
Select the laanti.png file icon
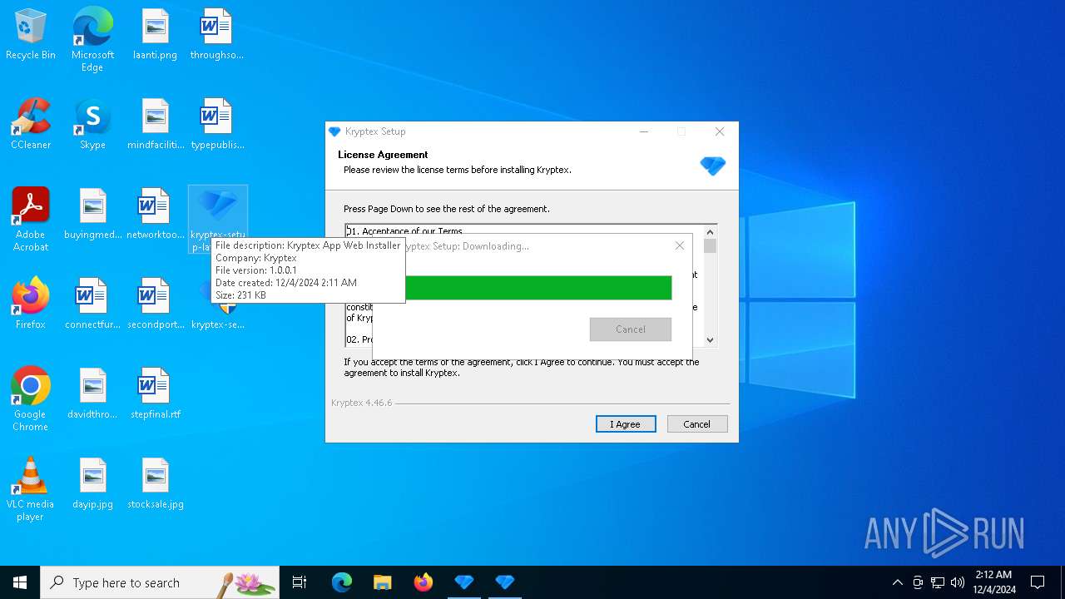pos(155,35)
